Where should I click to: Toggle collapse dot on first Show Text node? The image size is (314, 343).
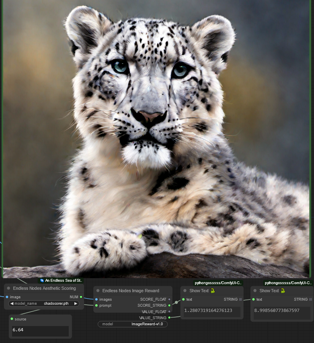coord(185,291)
